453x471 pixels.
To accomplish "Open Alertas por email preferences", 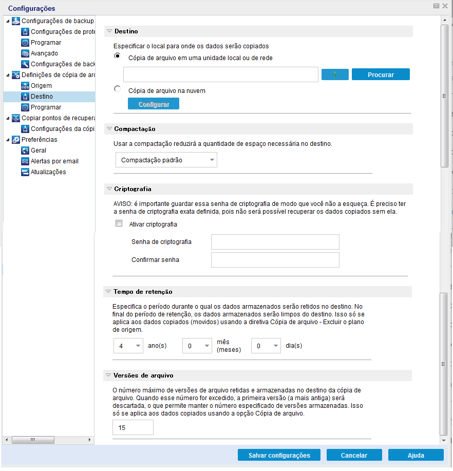I will [x=54, y=162].
